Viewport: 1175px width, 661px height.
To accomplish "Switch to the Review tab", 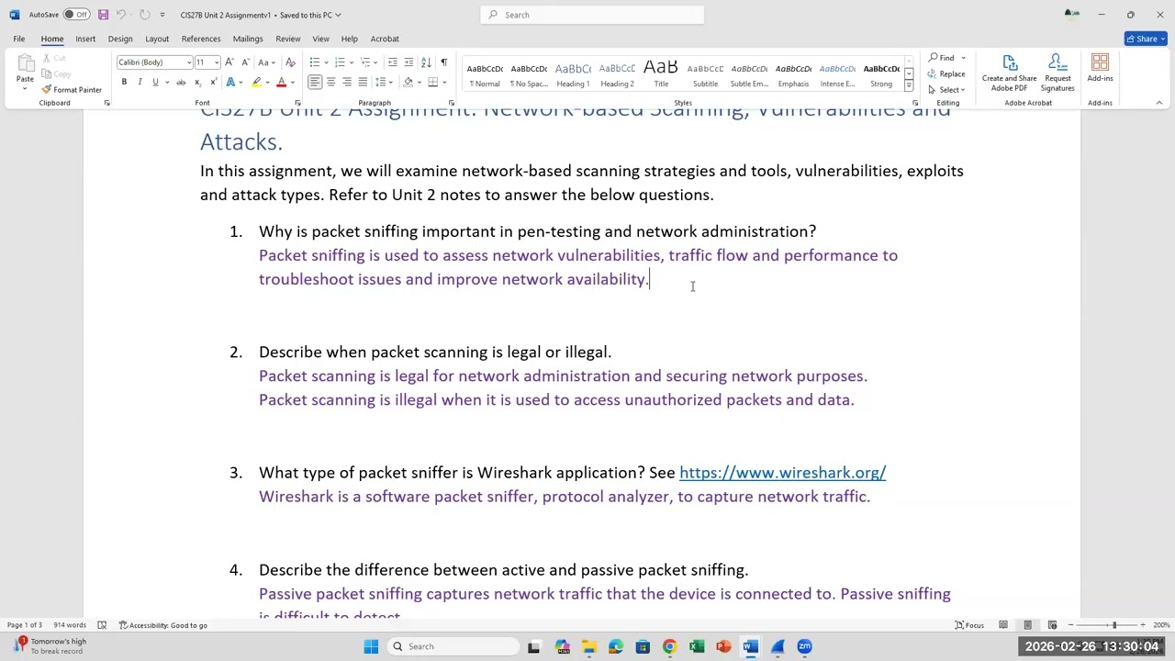I will click(x=288, y=39).
